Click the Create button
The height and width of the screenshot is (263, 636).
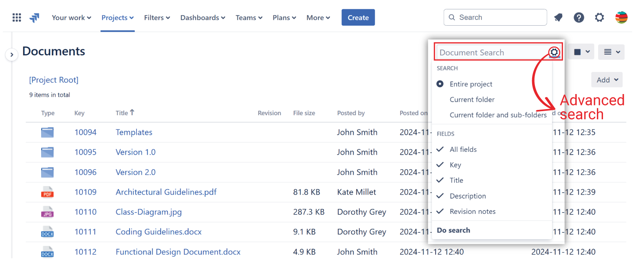coord(358,17)
